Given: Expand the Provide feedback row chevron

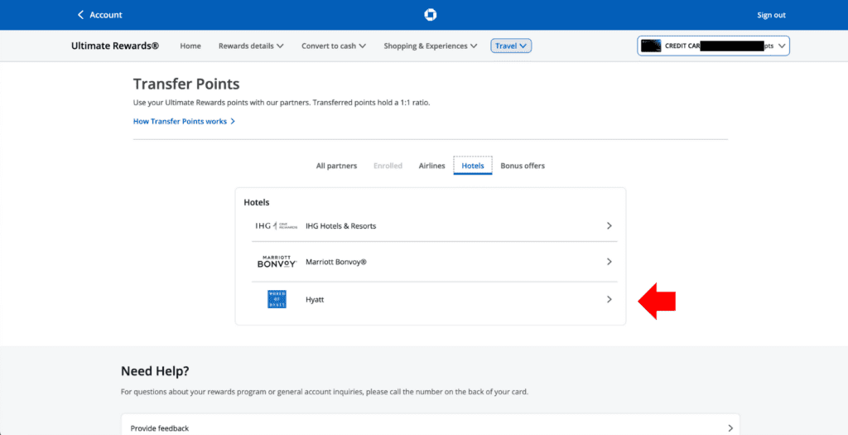Looking at the screenshot, I should pyautogui.click(x=730, y=428).
